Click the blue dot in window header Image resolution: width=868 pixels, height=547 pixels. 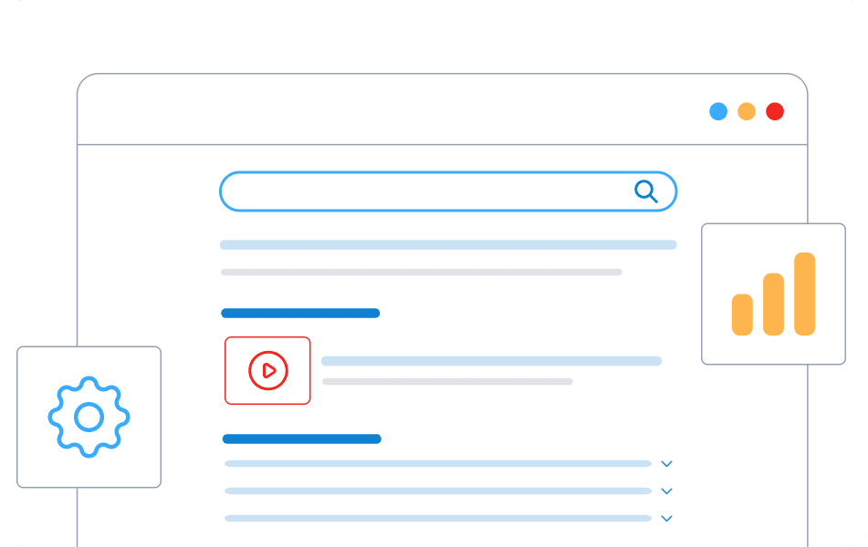pos(719,111)
